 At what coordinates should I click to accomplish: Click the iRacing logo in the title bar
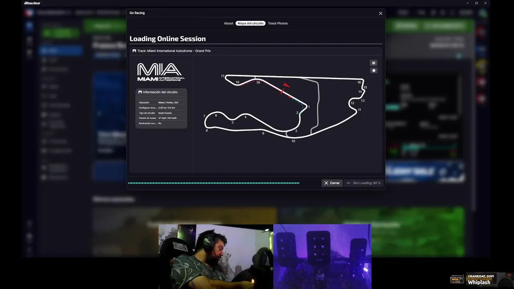click(x=32, y=3)
